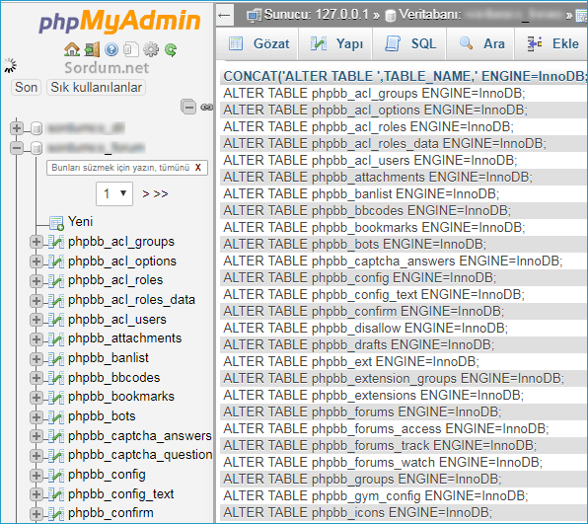The width and height of the screenshot is (588, 524).
Task: Click the Son recent button
Action: [26, 88]
